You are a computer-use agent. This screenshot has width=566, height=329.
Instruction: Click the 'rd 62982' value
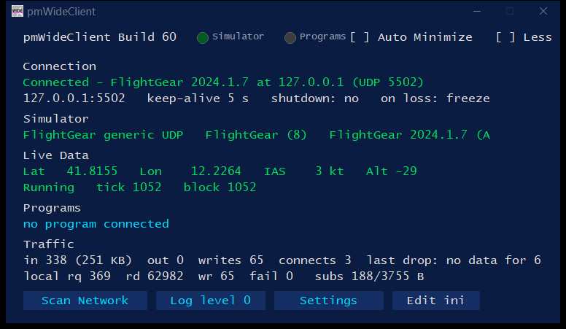[x=155, y=276]
